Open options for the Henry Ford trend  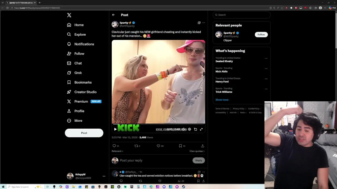[x=266, y=79]
